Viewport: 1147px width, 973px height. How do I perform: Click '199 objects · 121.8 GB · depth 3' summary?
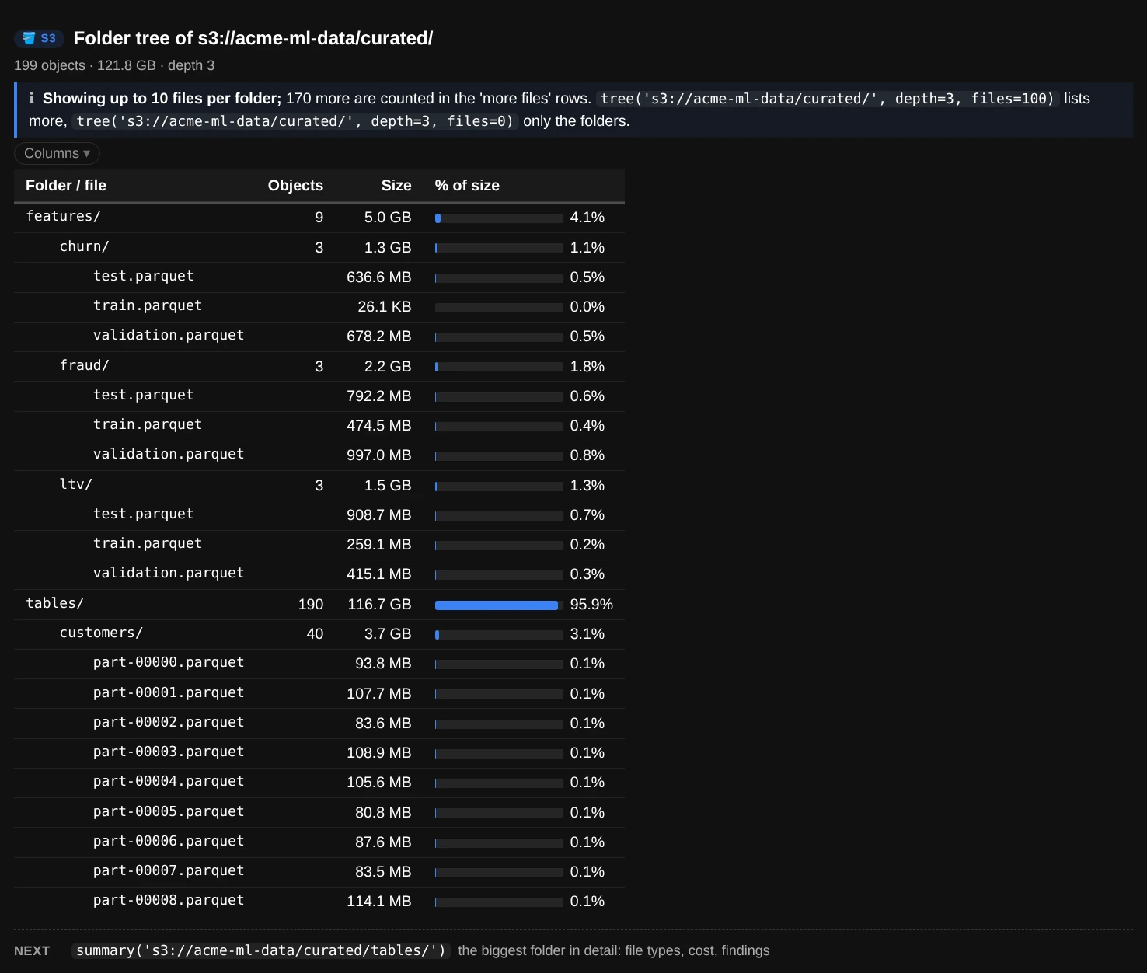pyautogui.click(x=114, y=65)
